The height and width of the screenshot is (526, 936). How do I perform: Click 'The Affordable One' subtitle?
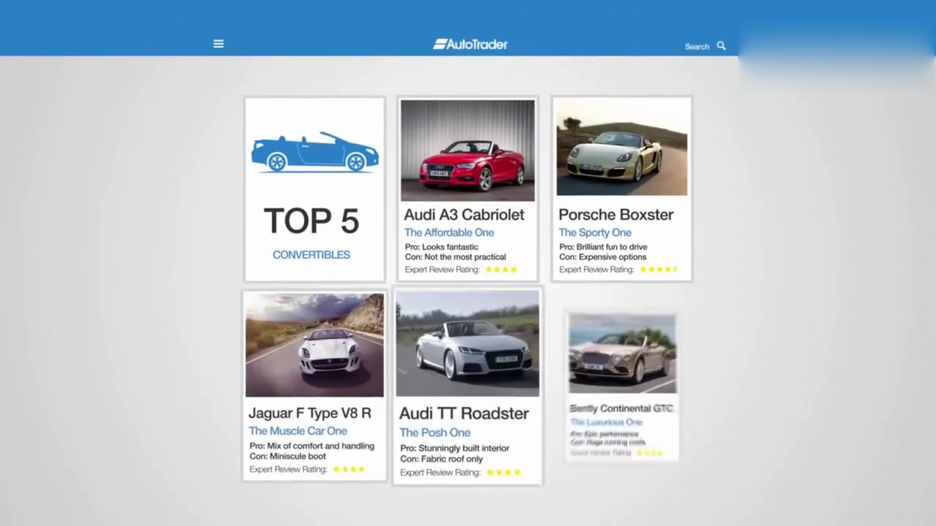click(449, 232)
